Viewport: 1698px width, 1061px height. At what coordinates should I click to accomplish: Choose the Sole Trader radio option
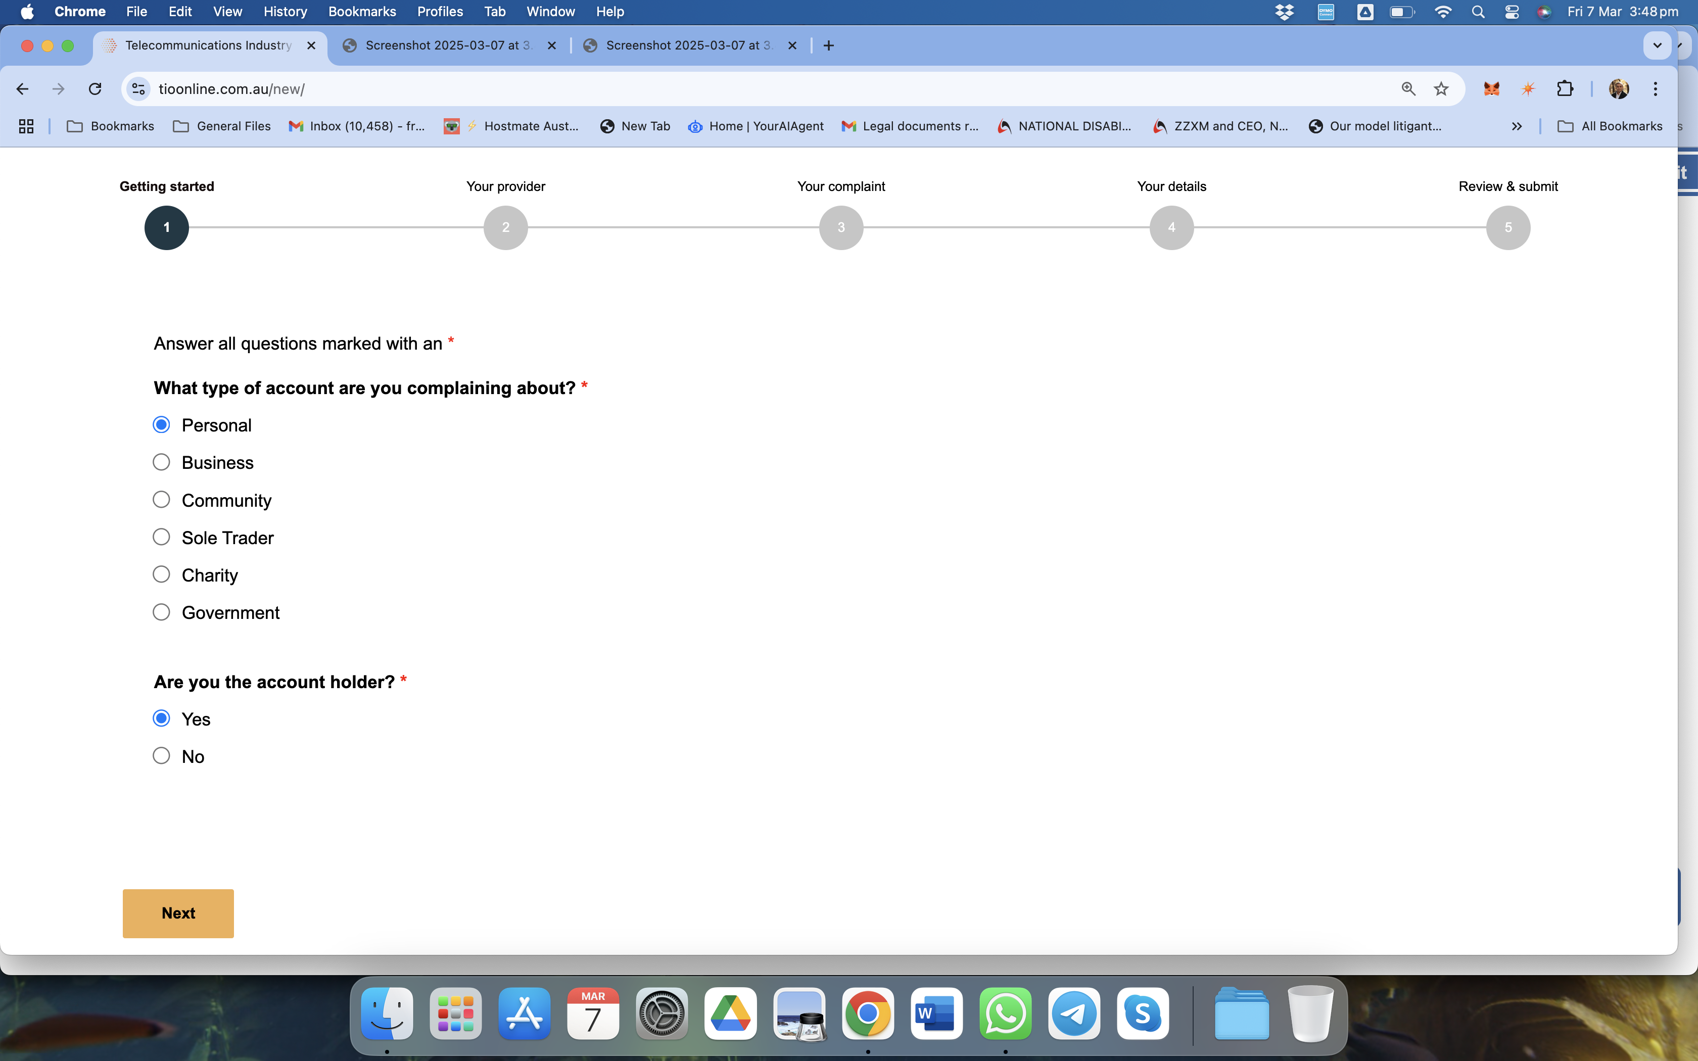161,538
